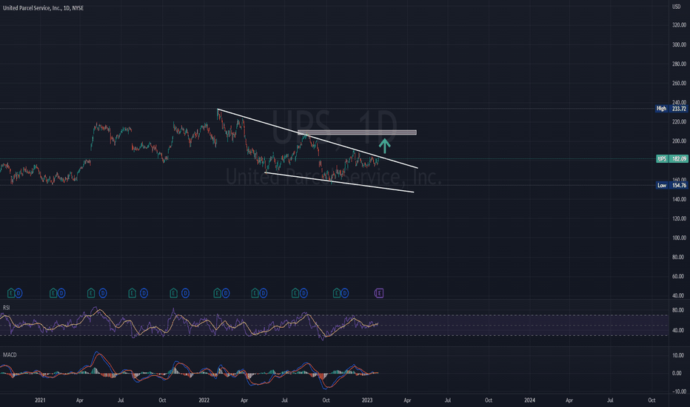
Task: Open the purple upcoming earnings marker in 2023
Action: [379, 293]
